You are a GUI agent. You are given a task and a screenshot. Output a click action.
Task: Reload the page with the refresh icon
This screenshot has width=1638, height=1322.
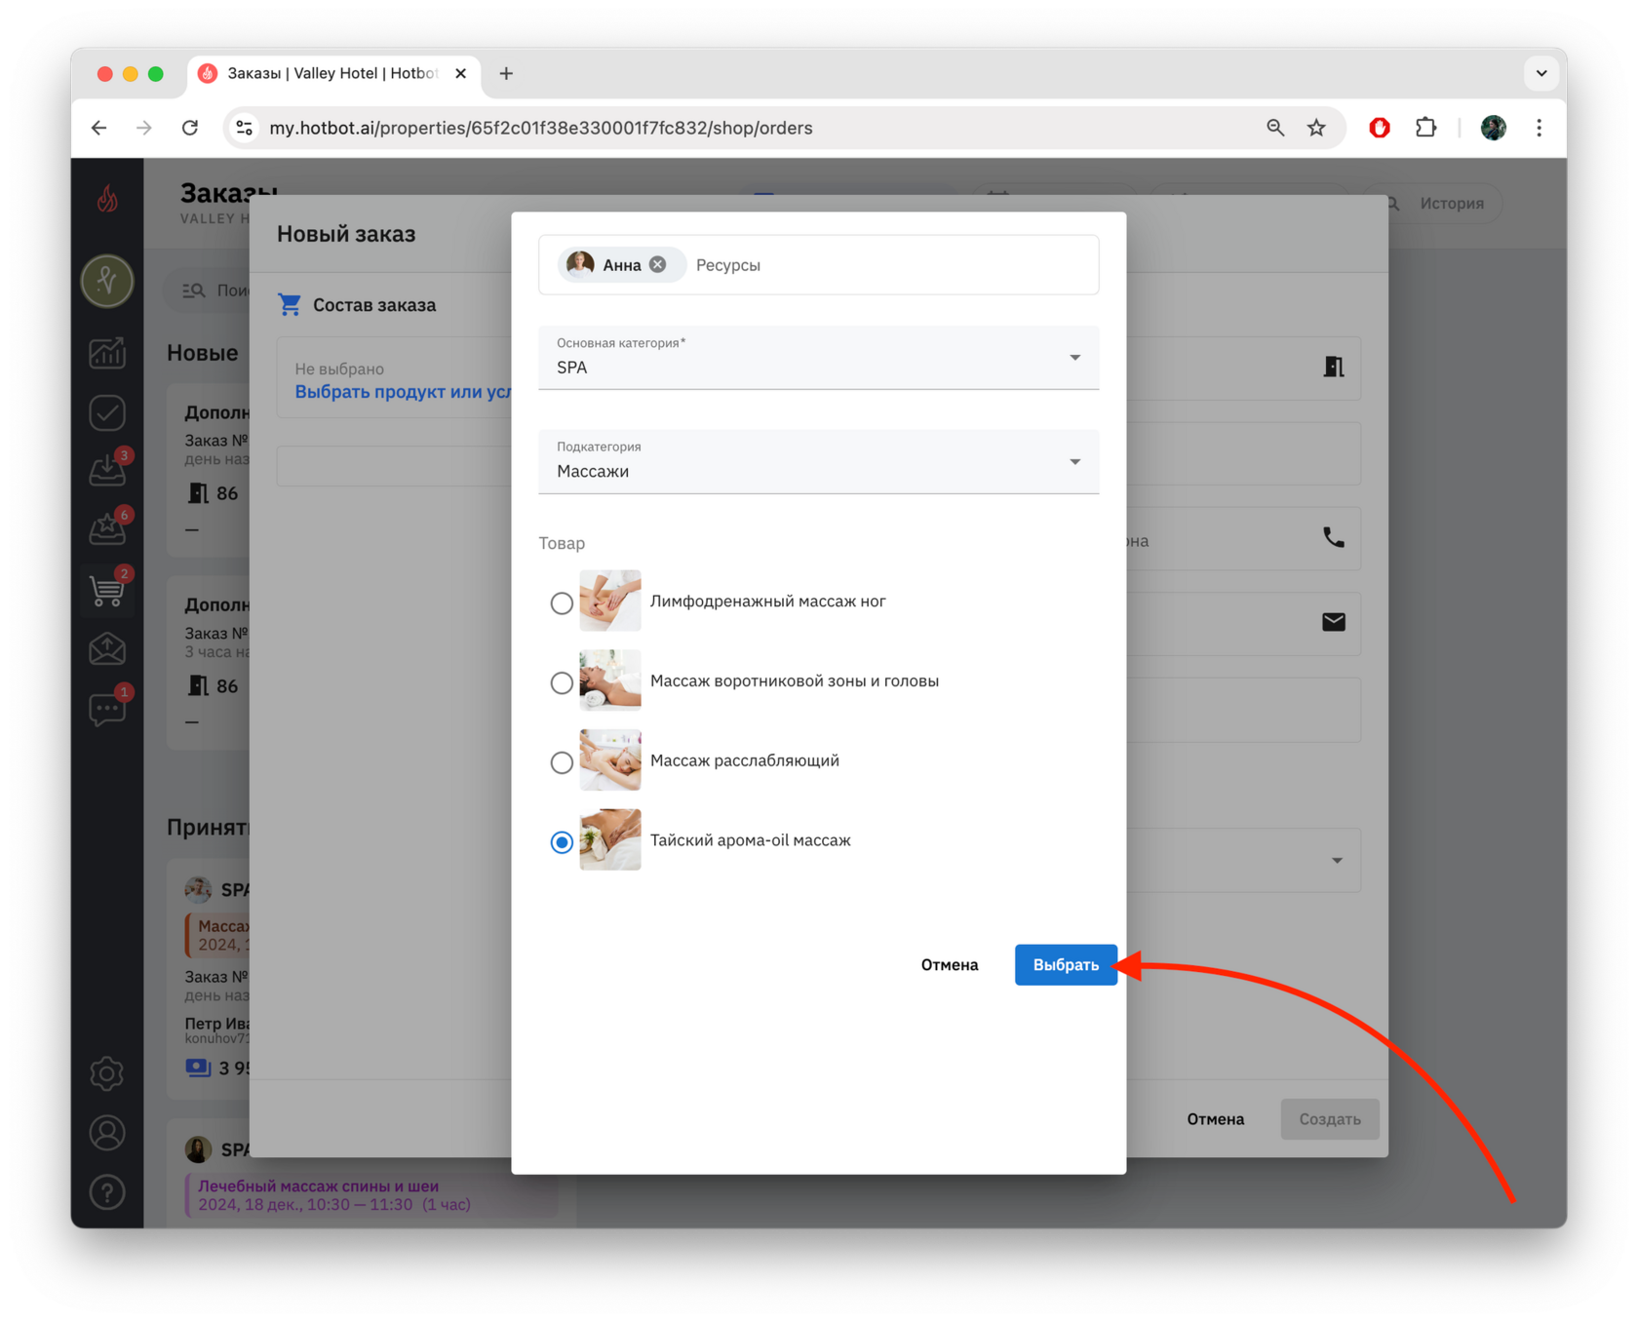190,128
